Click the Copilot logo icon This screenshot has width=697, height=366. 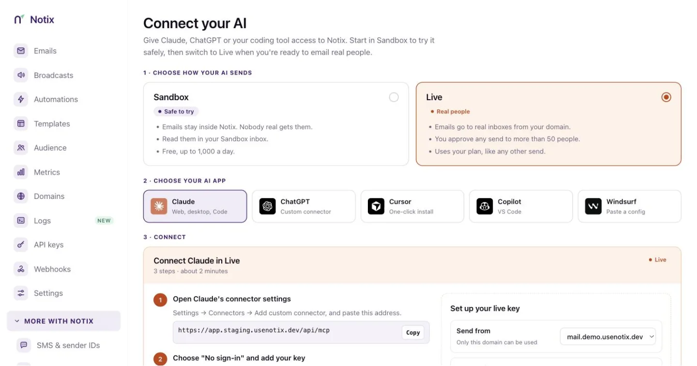(x=485, y=206)
